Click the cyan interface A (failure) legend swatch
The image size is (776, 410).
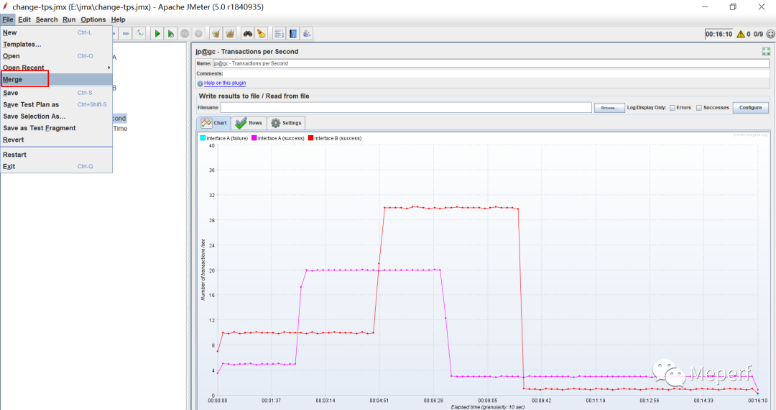[203, 138]
